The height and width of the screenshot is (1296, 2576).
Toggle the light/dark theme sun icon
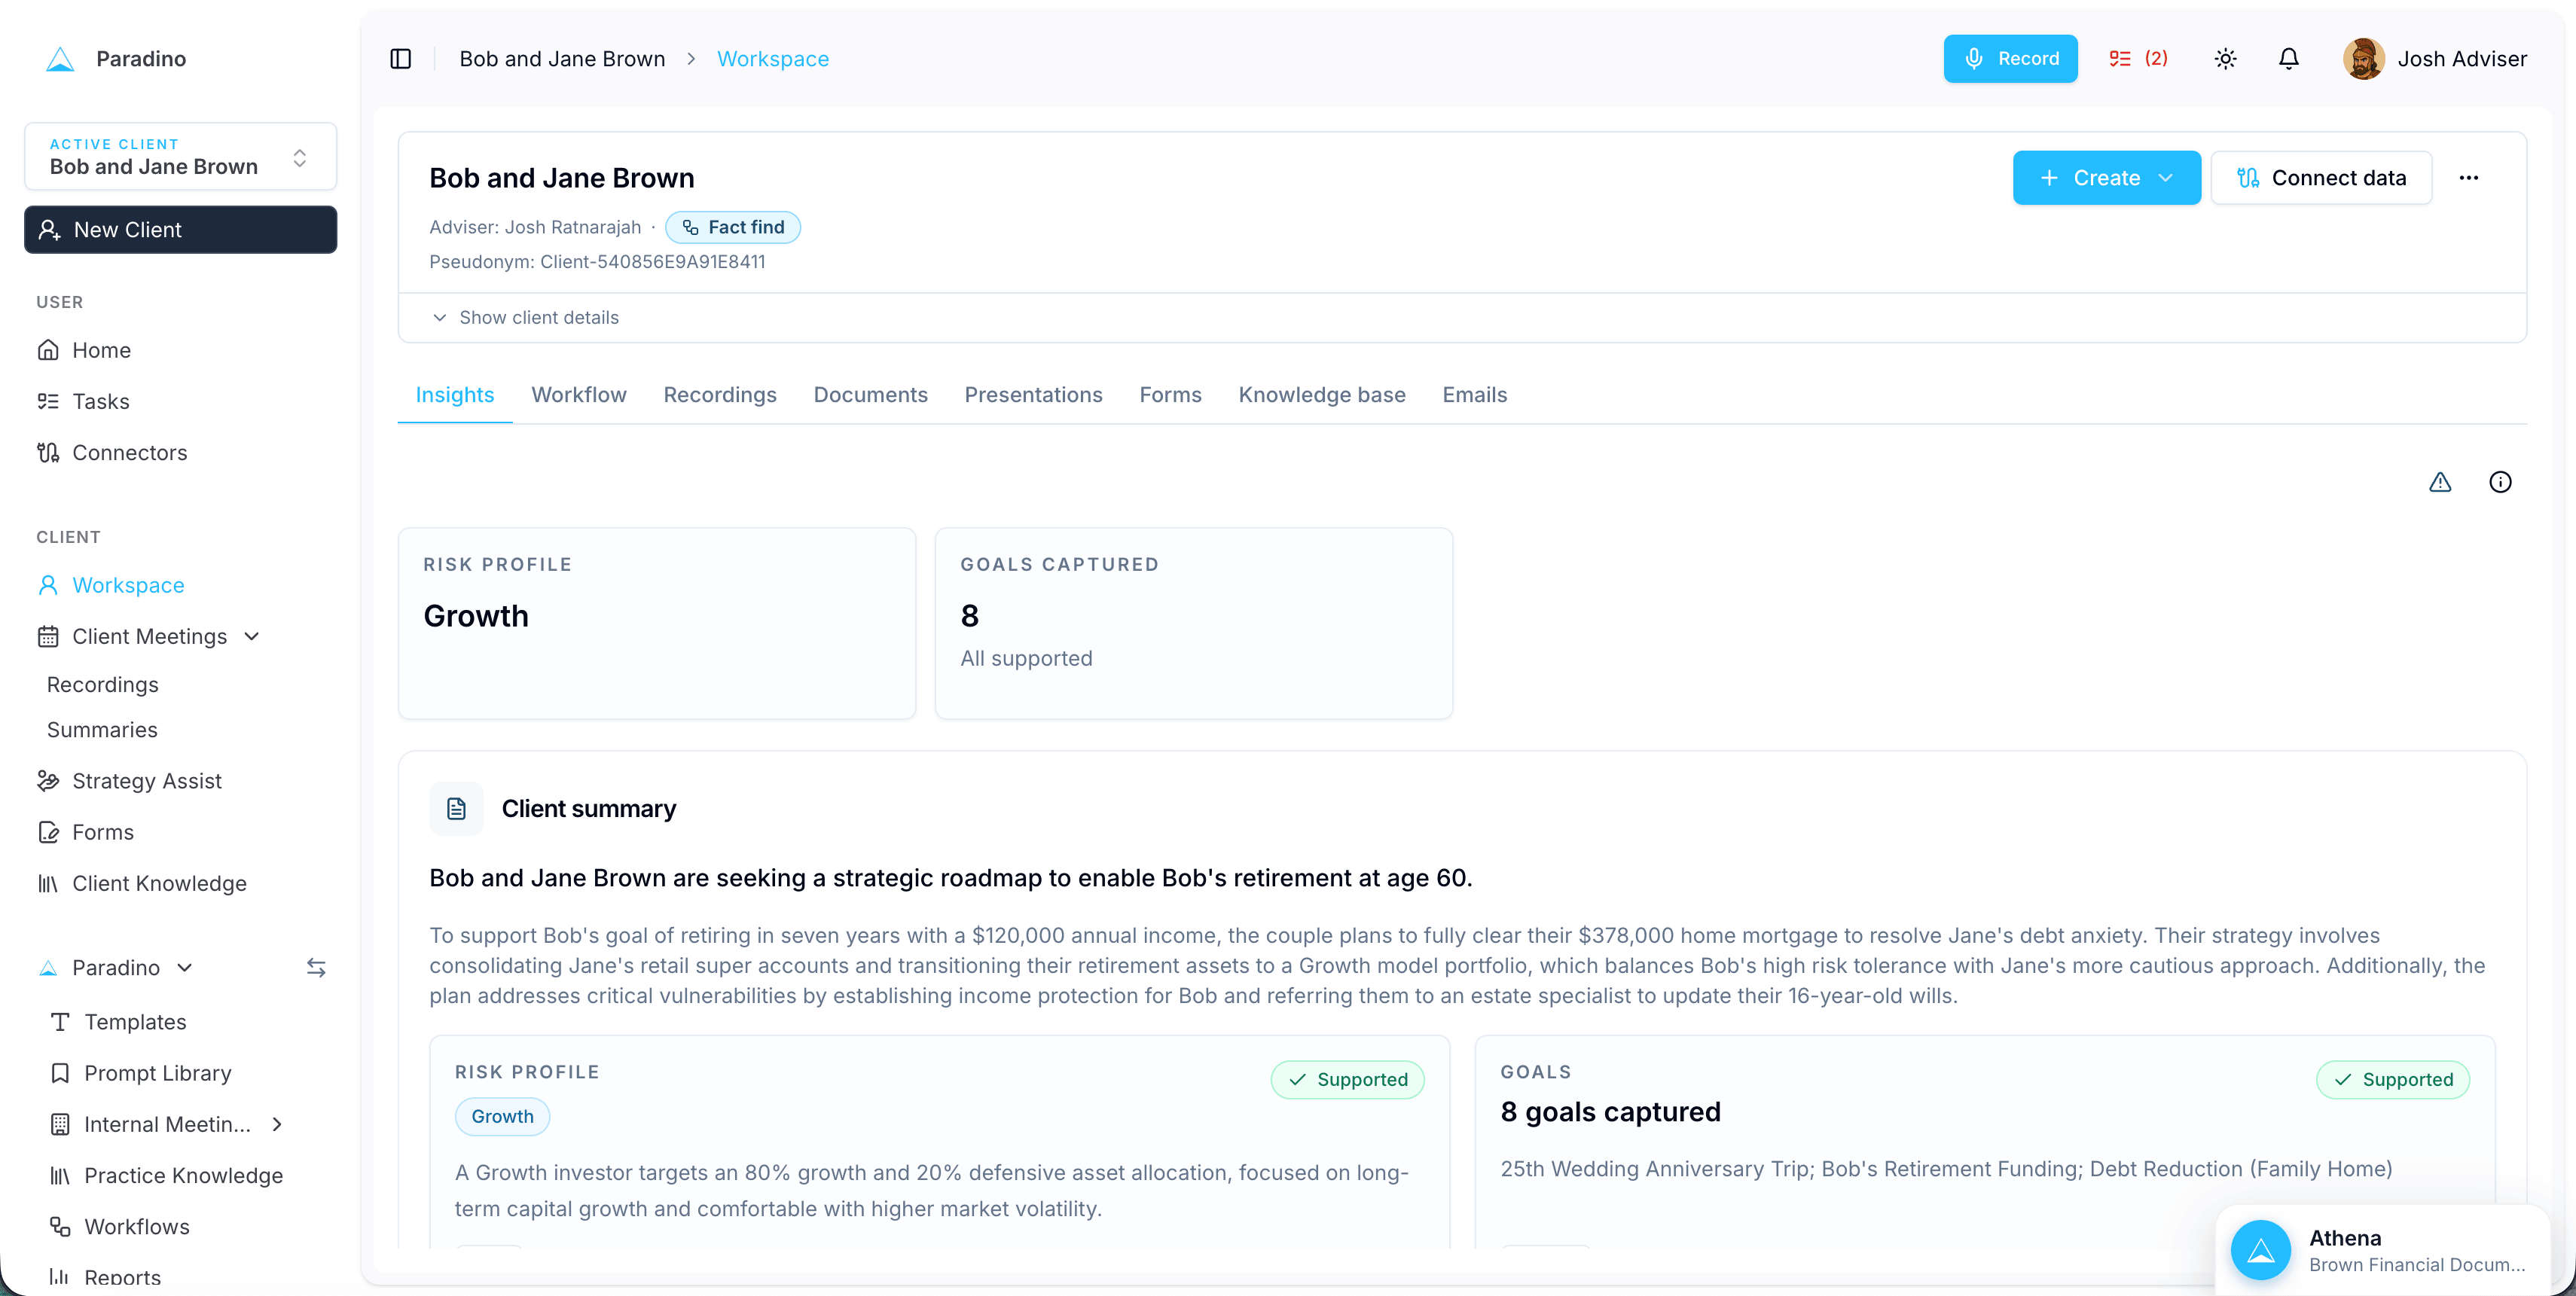point(2225,59)
